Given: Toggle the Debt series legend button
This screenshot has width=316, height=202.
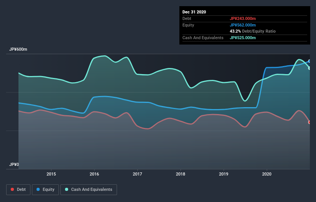Looking at the screenshot, I should (x=18, y=190).
